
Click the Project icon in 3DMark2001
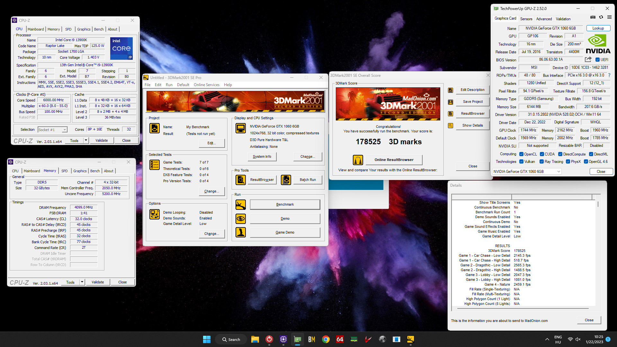coord(155,128)
